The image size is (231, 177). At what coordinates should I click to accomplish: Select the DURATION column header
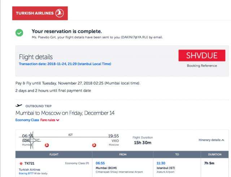point(215,154)
